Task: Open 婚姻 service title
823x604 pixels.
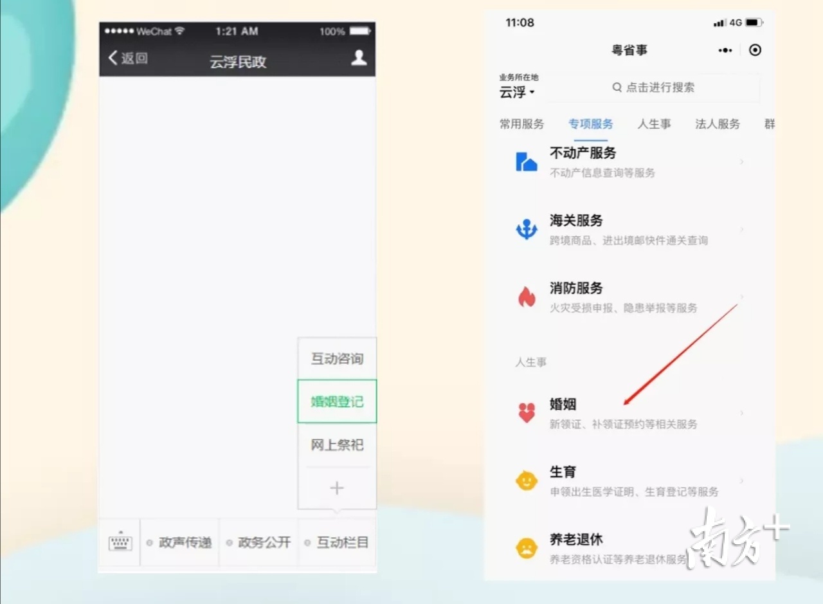Action: tap(563, 405)
